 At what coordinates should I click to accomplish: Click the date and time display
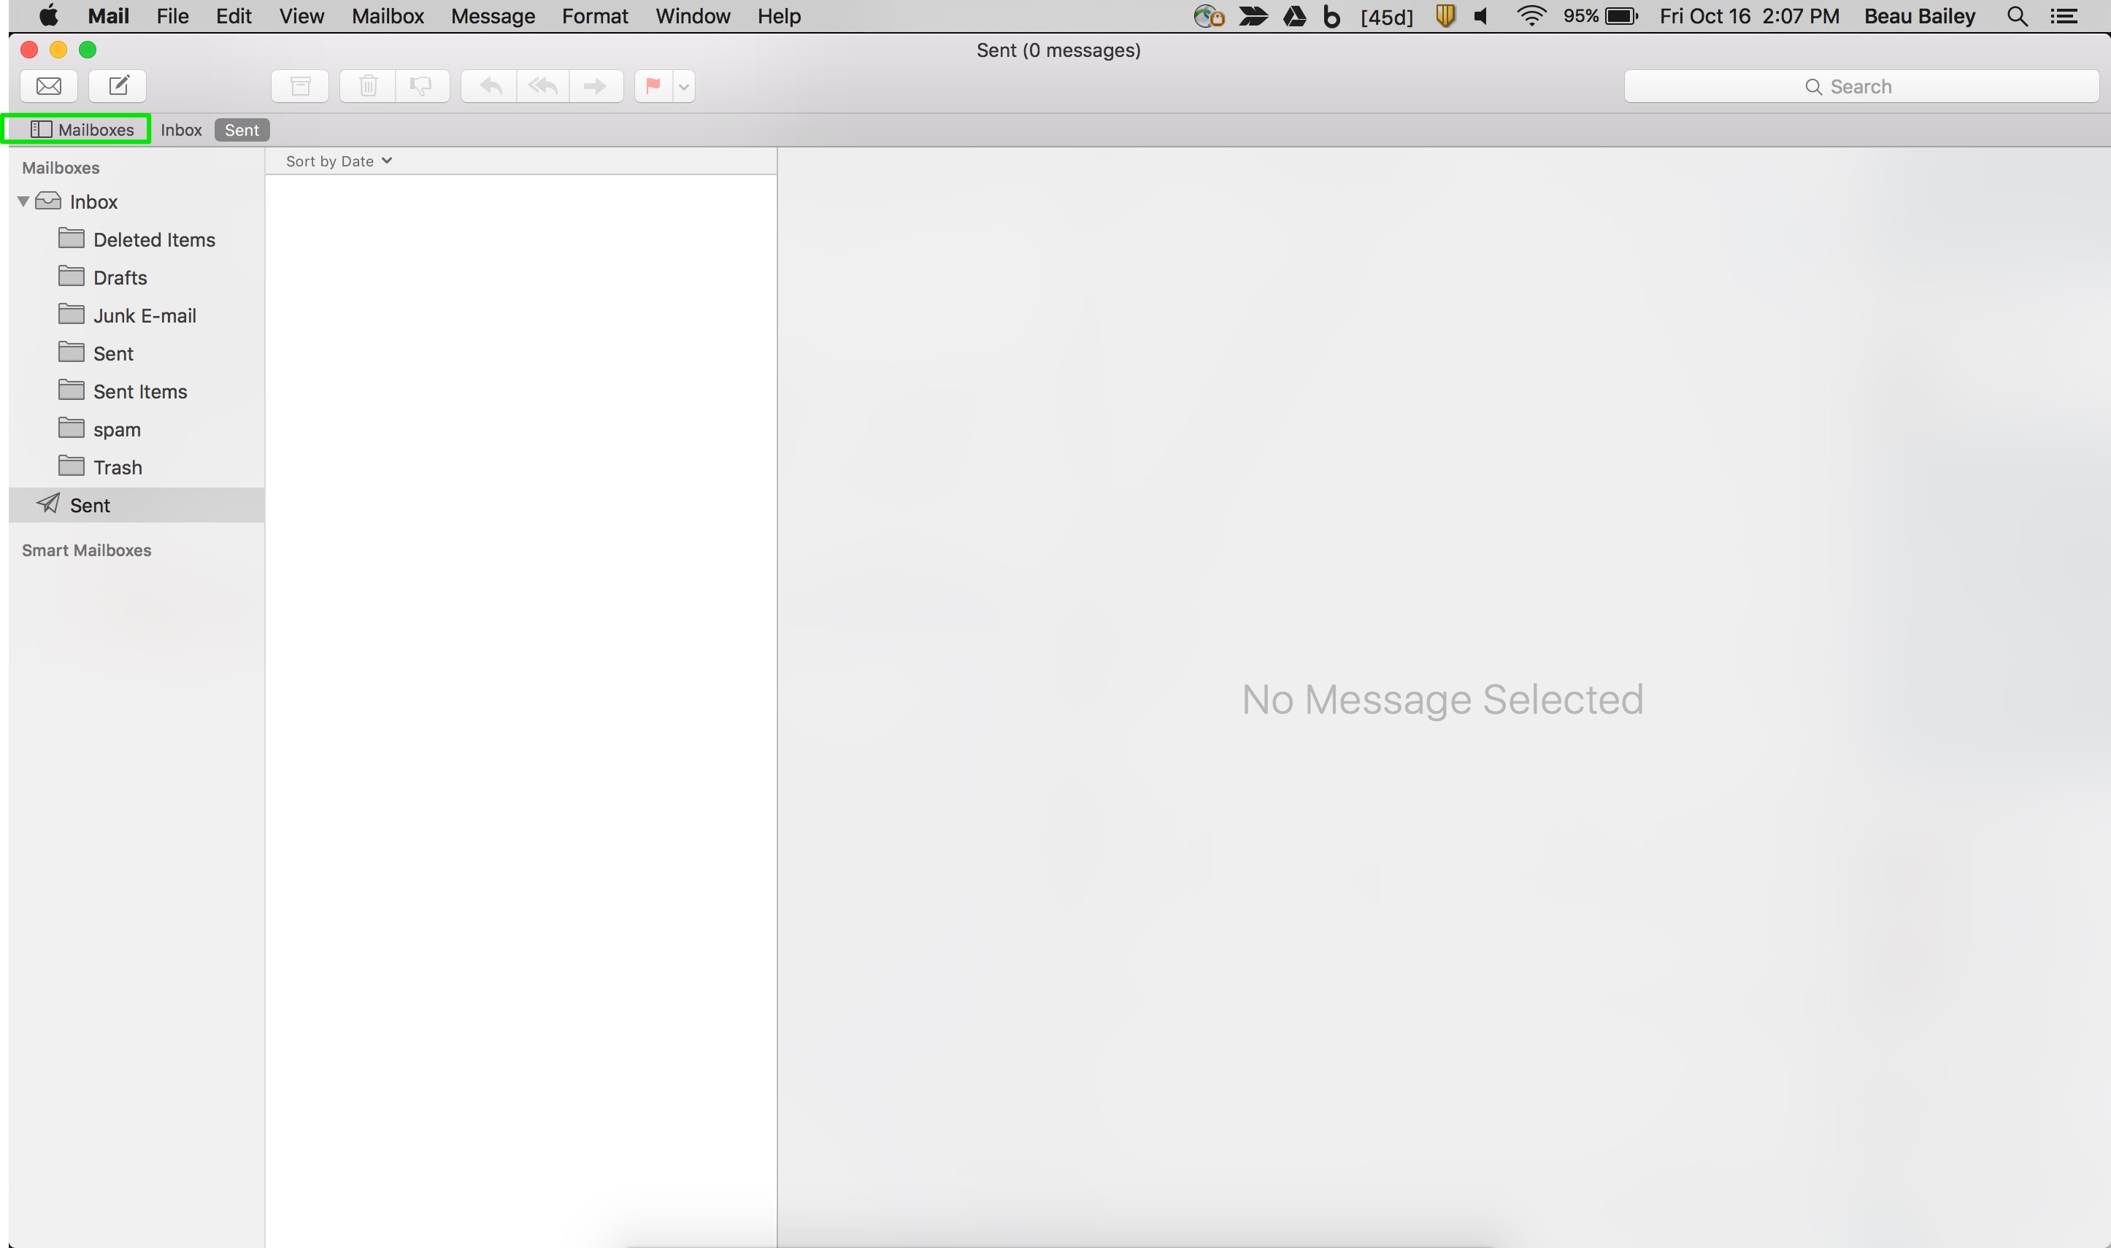(x=1750, y=16)
